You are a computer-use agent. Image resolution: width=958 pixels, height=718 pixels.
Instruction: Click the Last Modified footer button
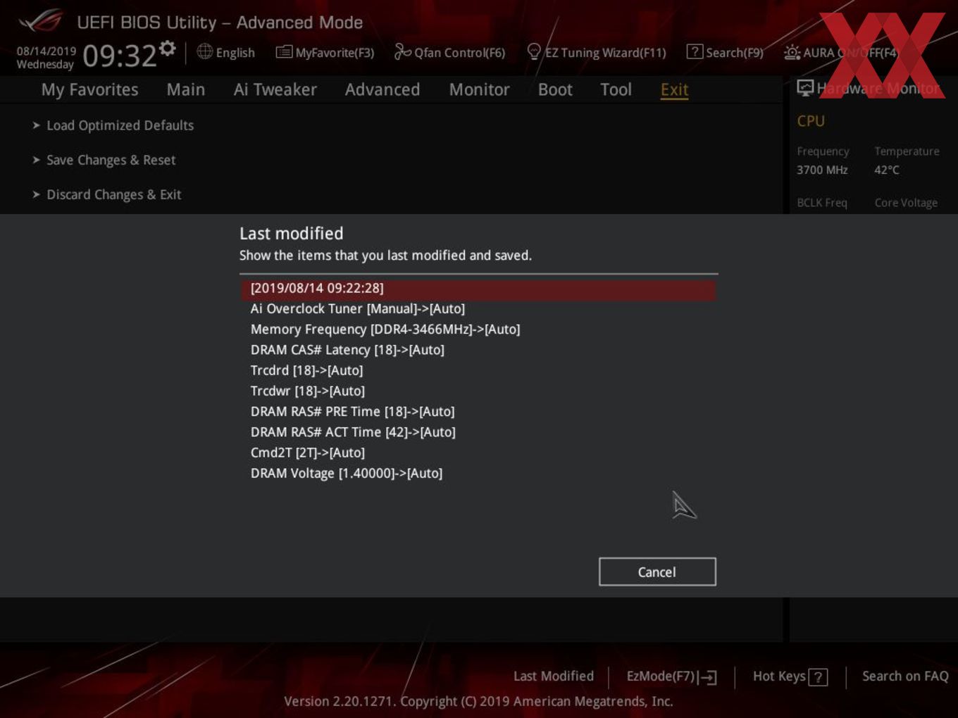(554, 676)
